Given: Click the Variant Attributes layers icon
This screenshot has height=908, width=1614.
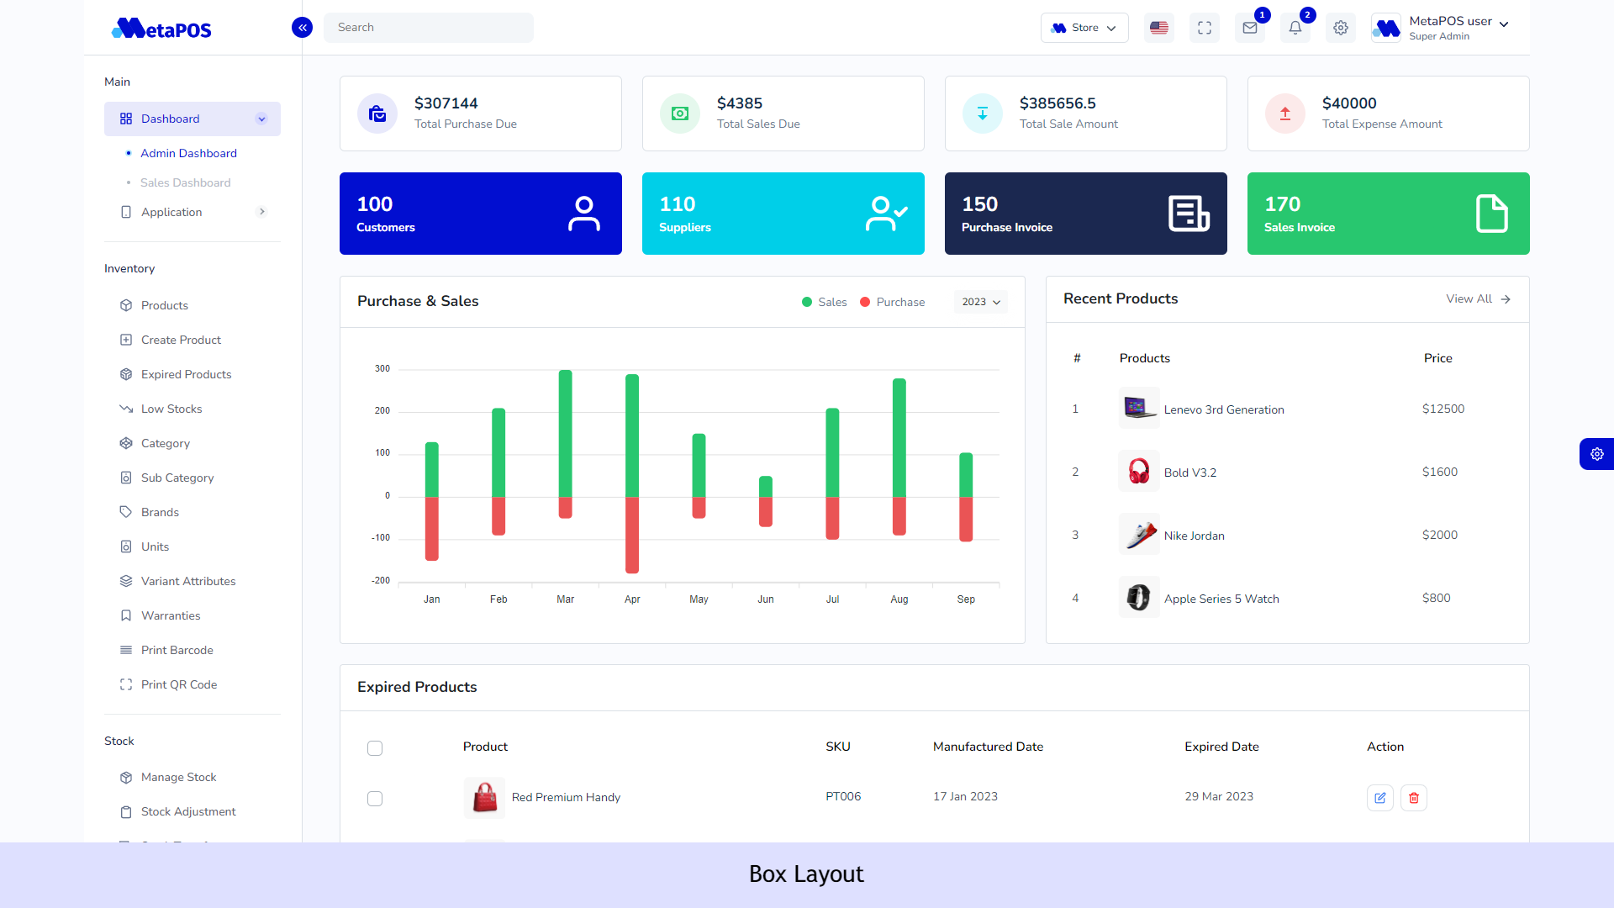Looking at the screenshot, I should pos(126,581).
